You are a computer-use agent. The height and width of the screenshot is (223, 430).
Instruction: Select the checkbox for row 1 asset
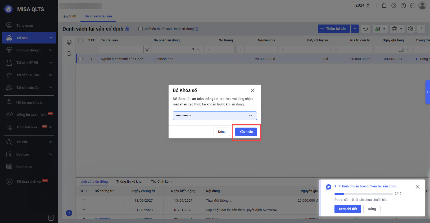click(80, 59)
